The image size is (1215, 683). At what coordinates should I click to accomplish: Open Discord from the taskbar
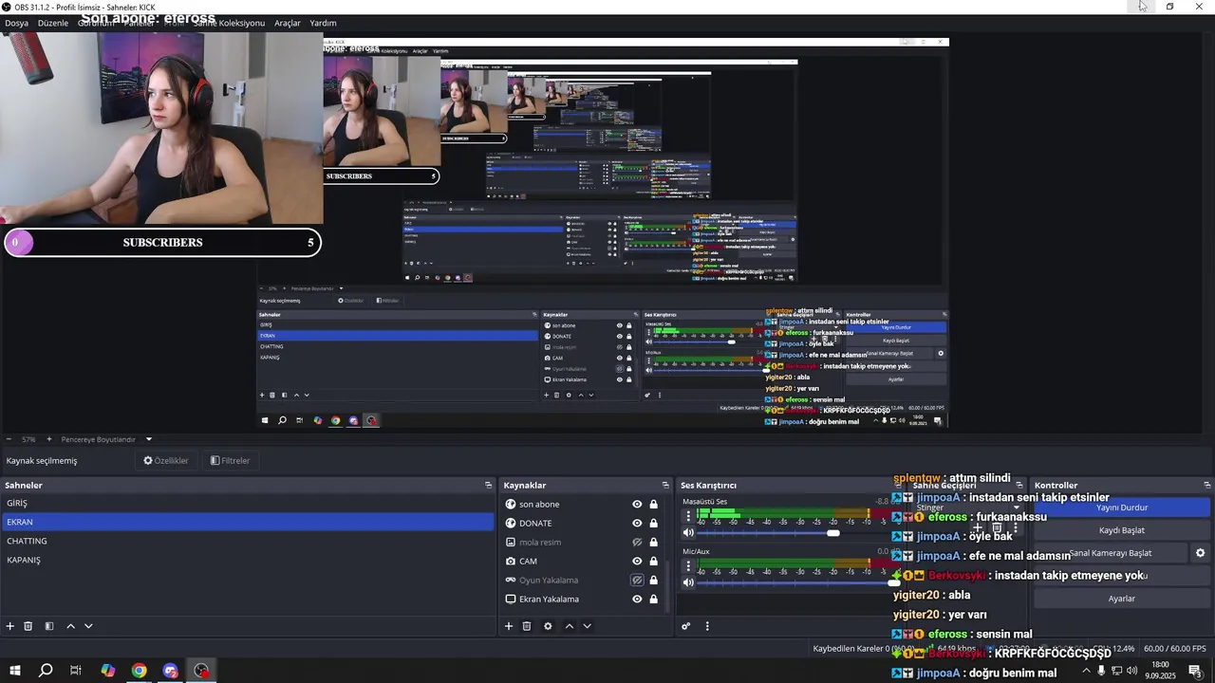[170, 671]
